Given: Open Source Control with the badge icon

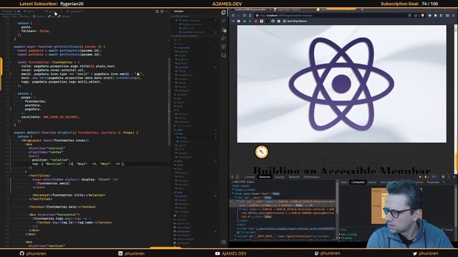Looking at the screenshot, I should point(224,30).
